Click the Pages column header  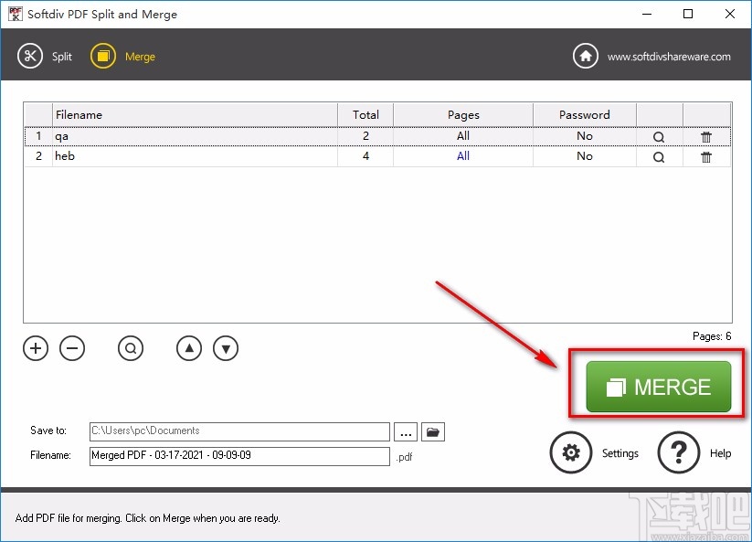coord(463,114)
